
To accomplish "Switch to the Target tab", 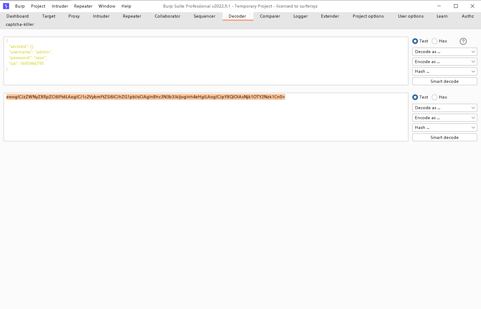I will coord(49,16).
